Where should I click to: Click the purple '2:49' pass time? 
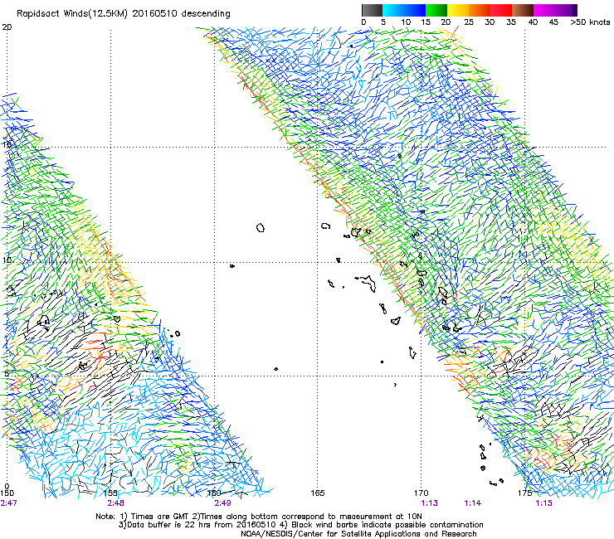pos(222,503)
